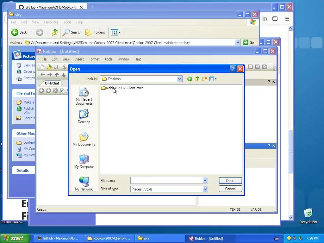Click the help question mark in Open dialog

[233, 69]
